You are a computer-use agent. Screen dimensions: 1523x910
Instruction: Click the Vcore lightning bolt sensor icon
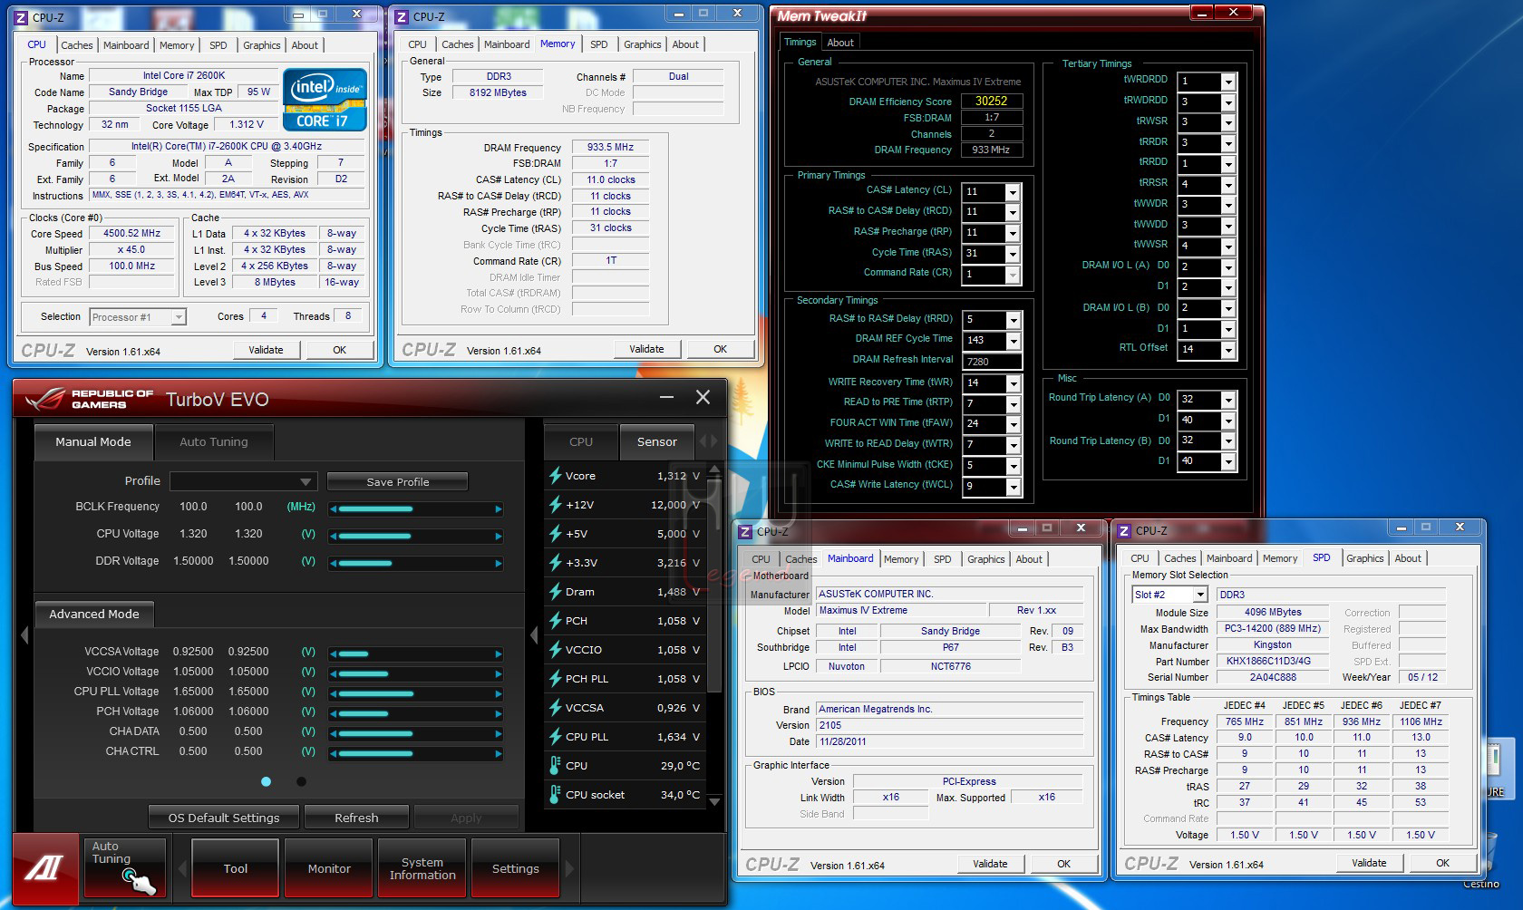(x=555, y=475)
